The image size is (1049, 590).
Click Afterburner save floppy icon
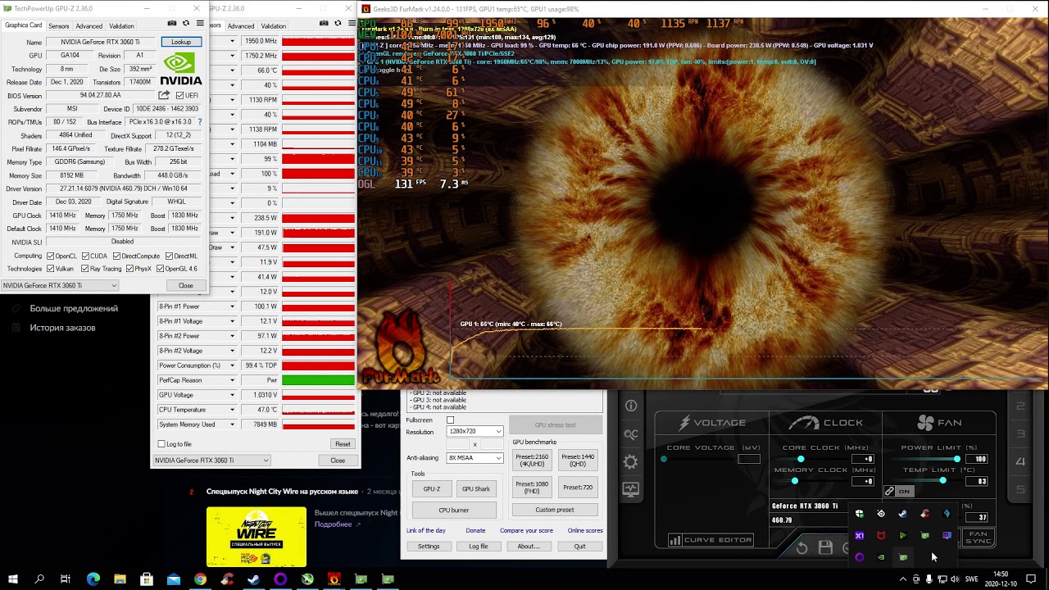[x=825, y=548]
